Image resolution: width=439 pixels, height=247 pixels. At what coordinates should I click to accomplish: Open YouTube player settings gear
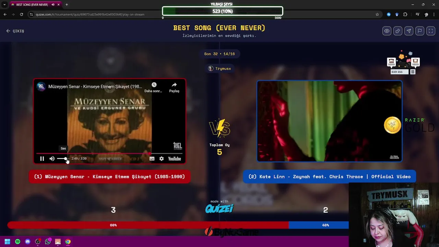162,158
